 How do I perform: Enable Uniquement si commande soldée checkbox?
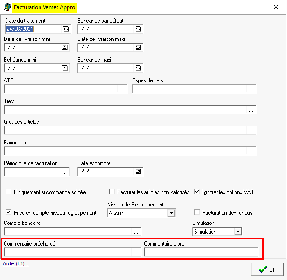pyautogui.click(x=8, y=192)
